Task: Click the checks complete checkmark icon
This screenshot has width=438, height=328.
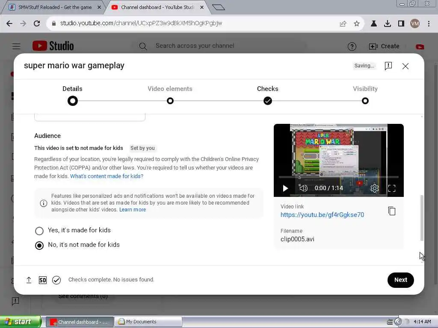Action: click(x=56, y=280)
